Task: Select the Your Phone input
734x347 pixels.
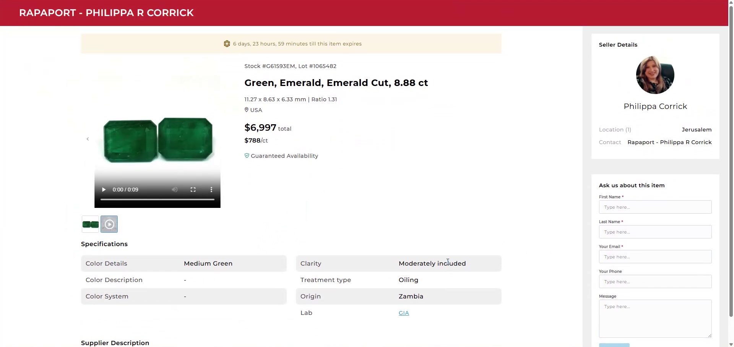Action: [x=655, y=282]
